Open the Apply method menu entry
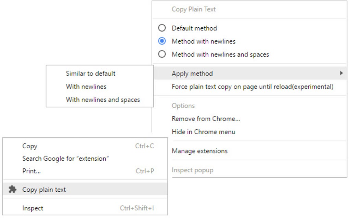Viewport: 349px width, 218px height. point(192,73)
